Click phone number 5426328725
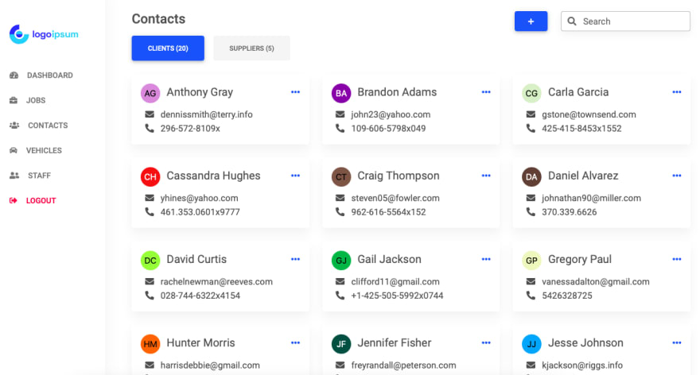This screenshot has width=700, height=375. 567,296
